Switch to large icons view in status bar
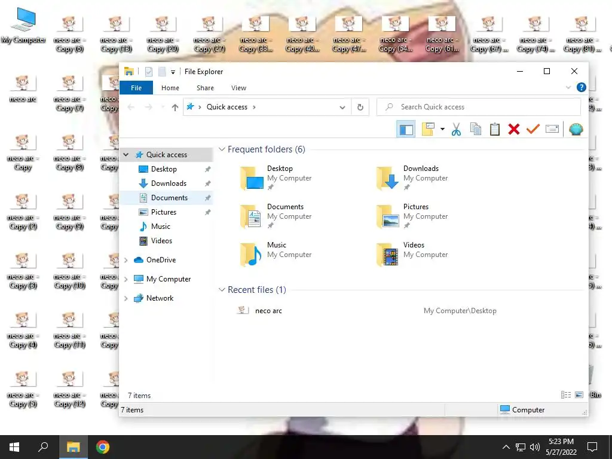The image size is (612, 459). pyautogui.click(x=579, y=395)
